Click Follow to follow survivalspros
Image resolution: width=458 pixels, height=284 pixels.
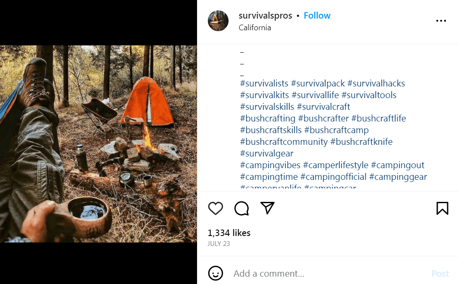[x=317, y=15]
